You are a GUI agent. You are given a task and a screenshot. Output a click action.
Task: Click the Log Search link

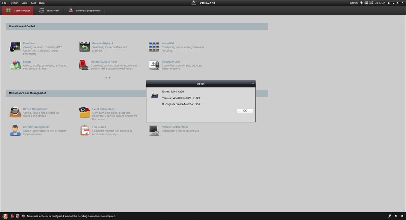click(x=99, y=127)
